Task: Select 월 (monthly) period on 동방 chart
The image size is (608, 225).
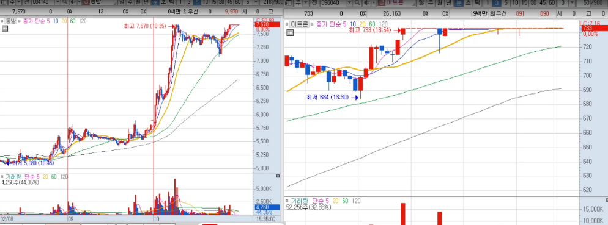Action: [138, 2]
